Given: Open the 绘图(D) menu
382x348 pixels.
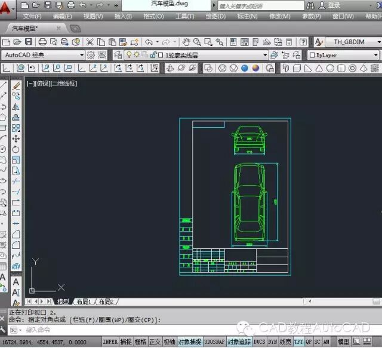Looking at the screenshot, I should 215,16.
